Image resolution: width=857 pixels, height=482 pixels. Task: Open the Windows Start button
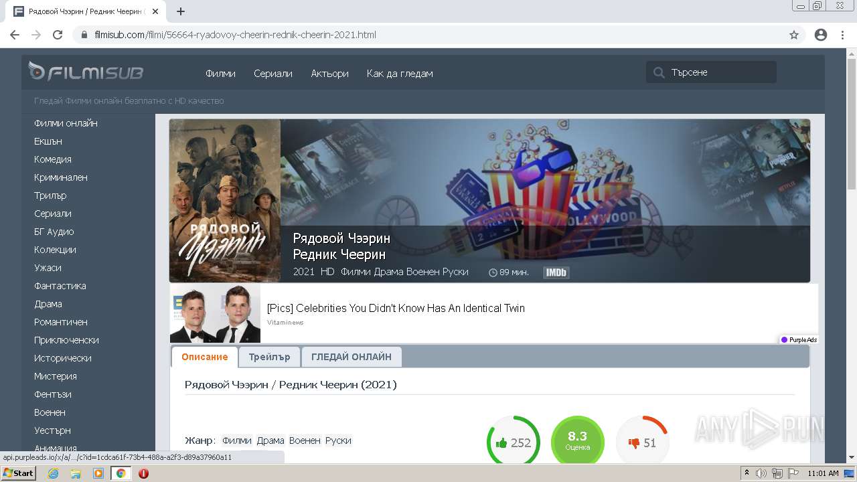click(x=18, y=473)
